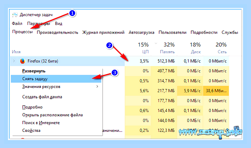This screenshot has height=148, width=251.
Task: Expand the Firefox (32 бита) process group
Action: (x=14, y=61)
